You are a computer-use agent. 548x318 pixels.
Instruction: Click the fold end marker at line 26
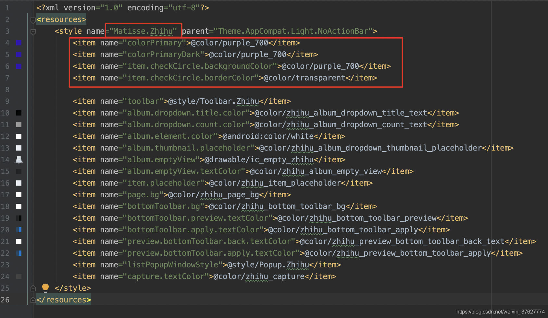tap(33, 300)
